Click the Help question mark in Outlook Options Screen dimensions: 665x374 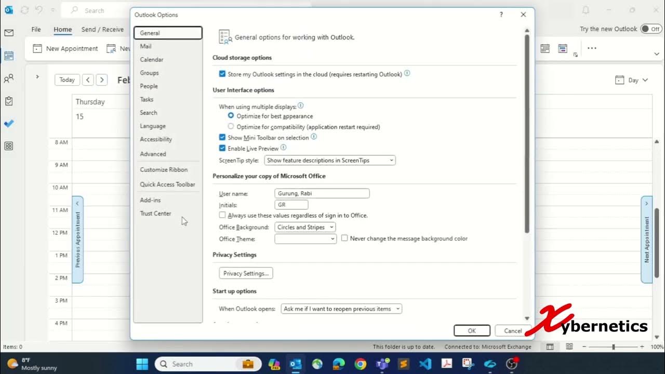coord(501,15)
